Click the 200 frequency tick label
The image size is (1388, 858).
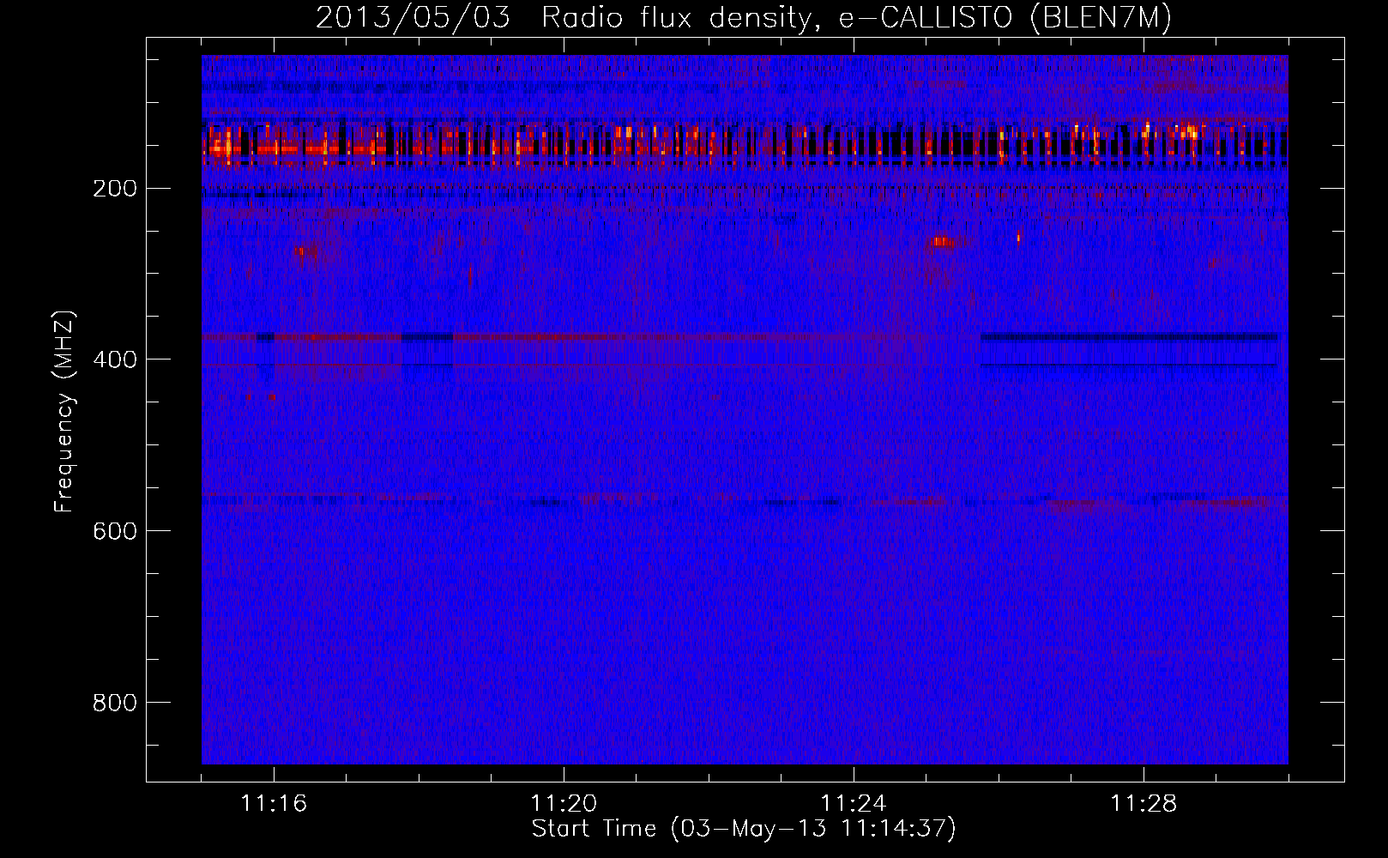click(x=115, y=188)
